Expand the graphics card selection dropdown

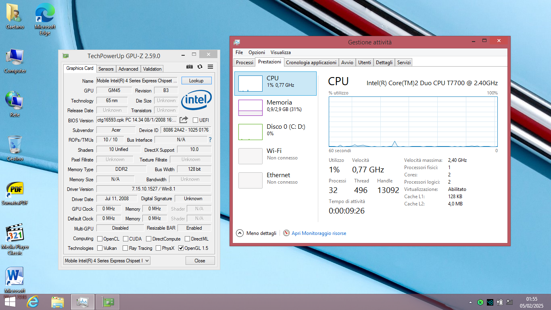click(107, 261)
